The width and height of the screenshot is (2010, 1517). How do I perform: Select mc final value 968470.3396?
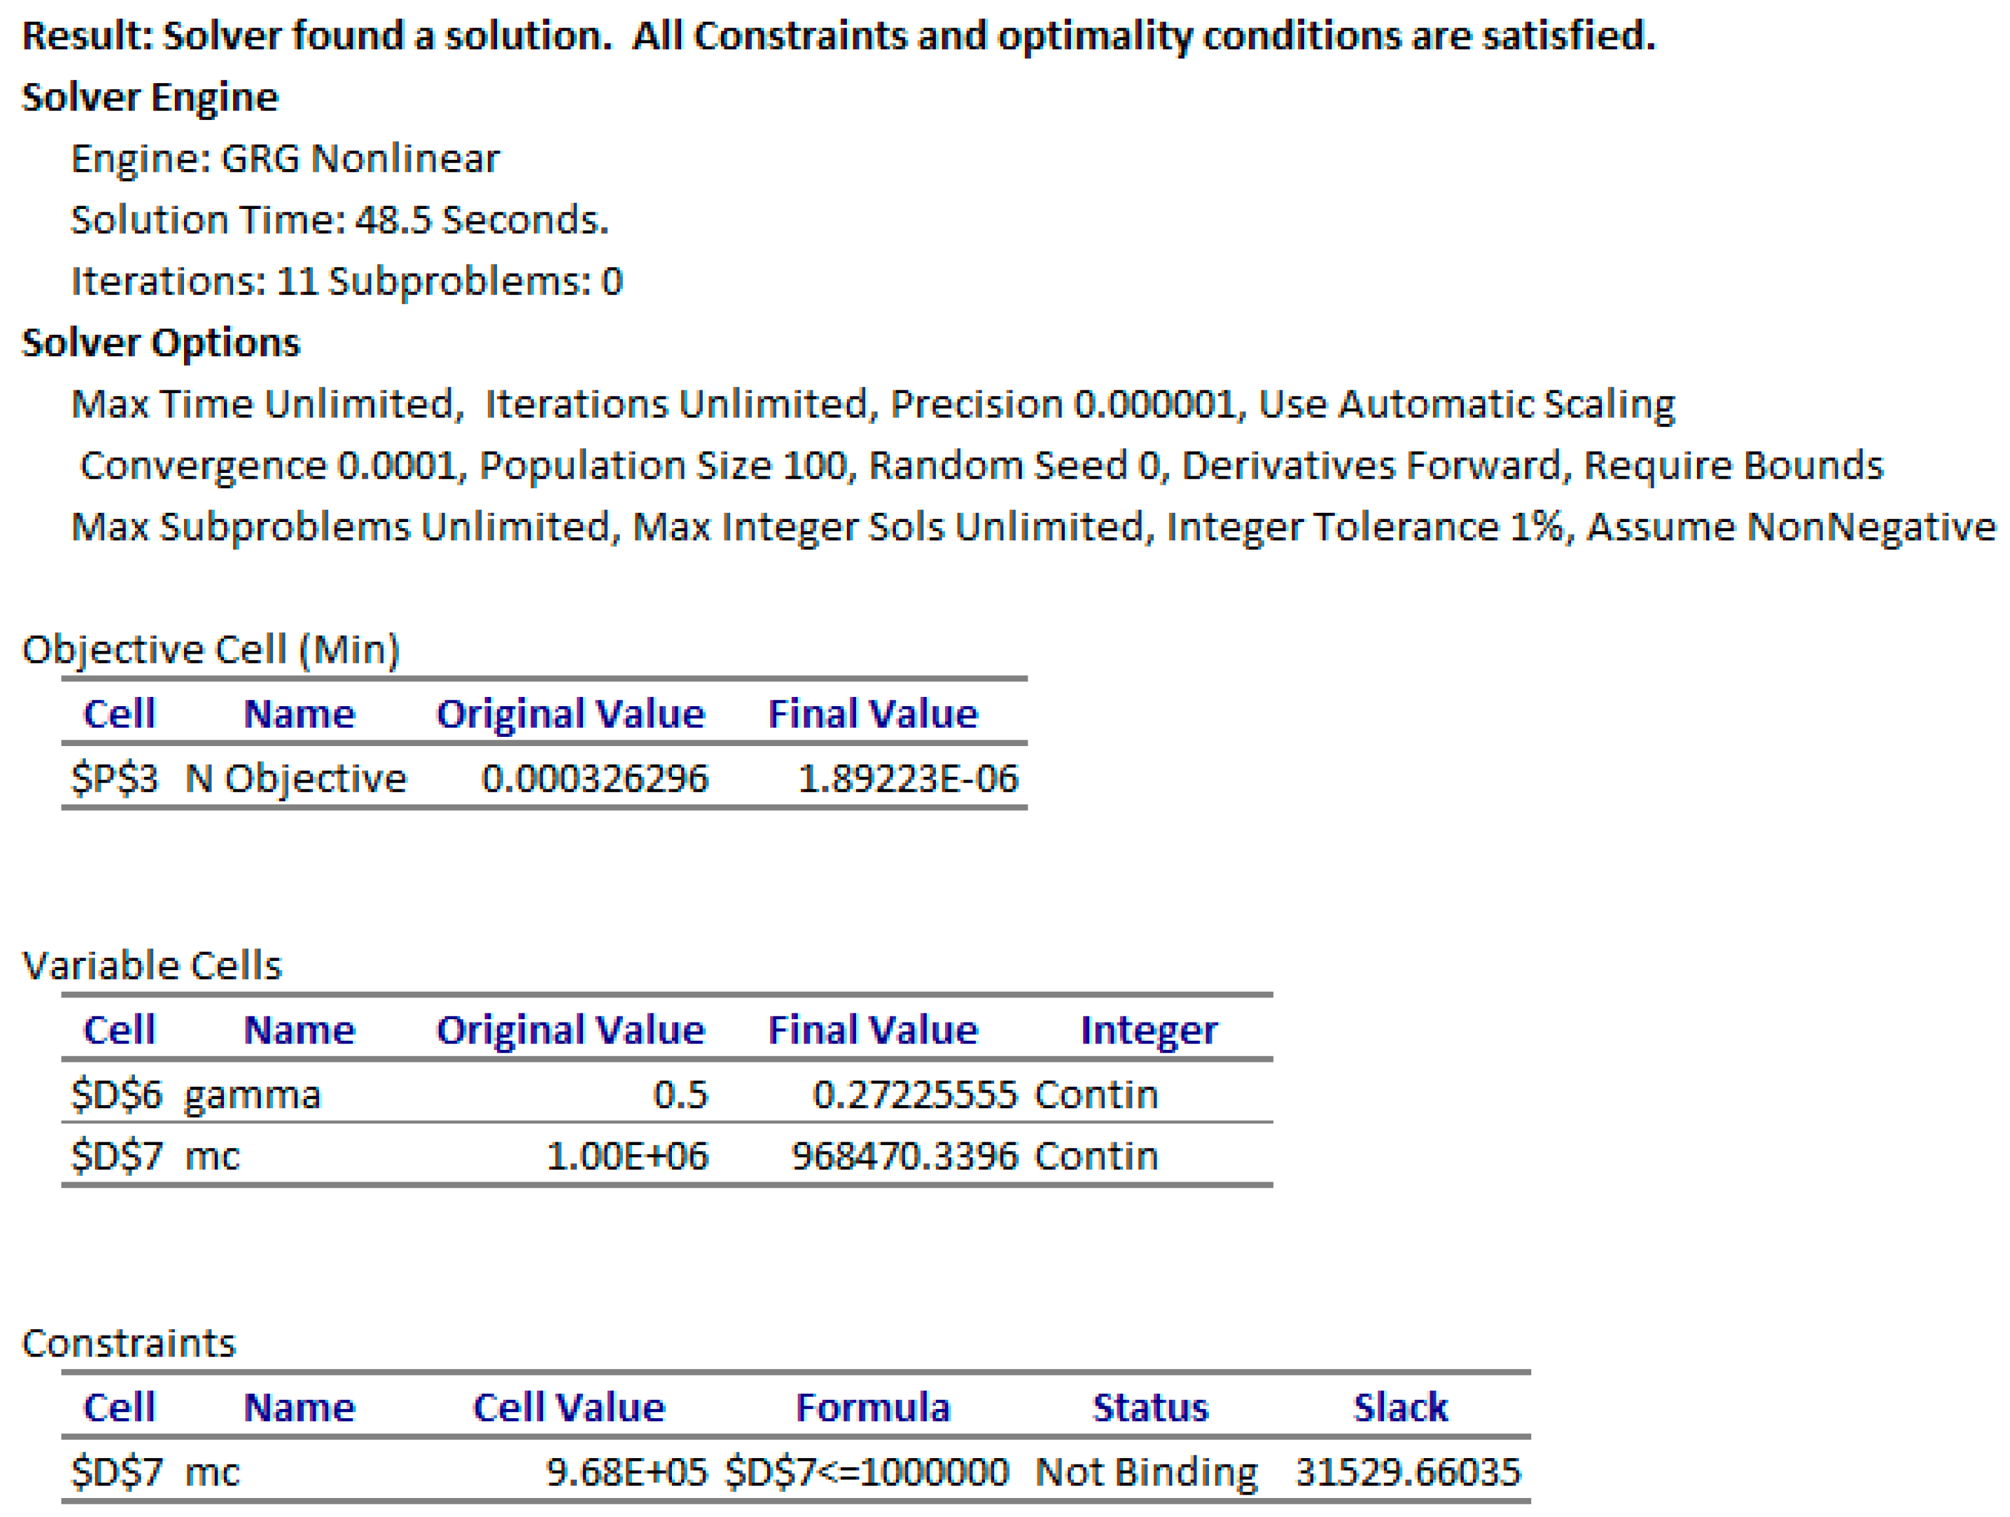904,1156
